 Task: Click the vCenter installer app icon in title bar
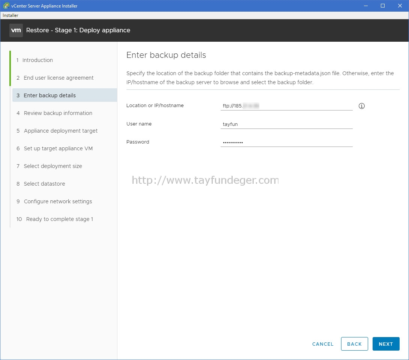pyautogui.click(x=6, y=6)
